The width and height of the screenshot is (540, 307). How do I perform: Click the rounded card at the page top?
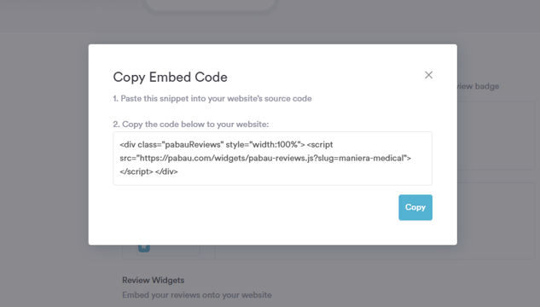tap(210, 5)
